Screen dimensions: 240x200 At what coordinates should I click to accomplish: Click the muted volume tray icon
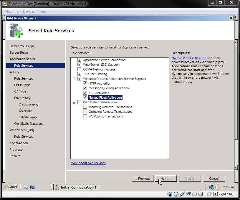217,187
